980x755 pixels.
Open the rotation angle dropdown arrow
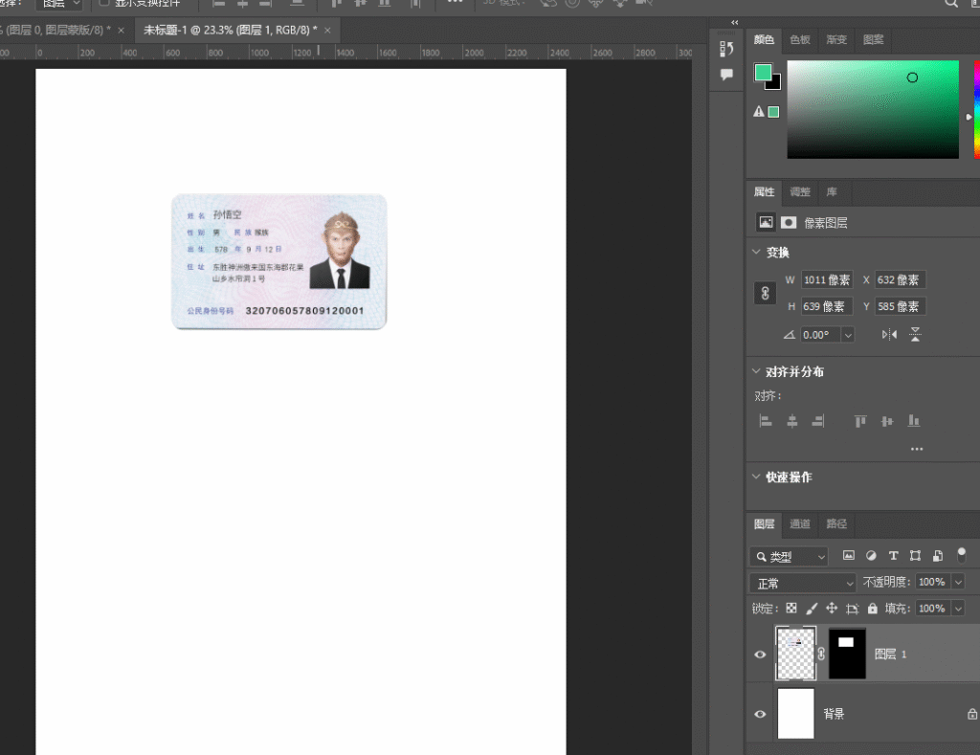pos(848,335)
